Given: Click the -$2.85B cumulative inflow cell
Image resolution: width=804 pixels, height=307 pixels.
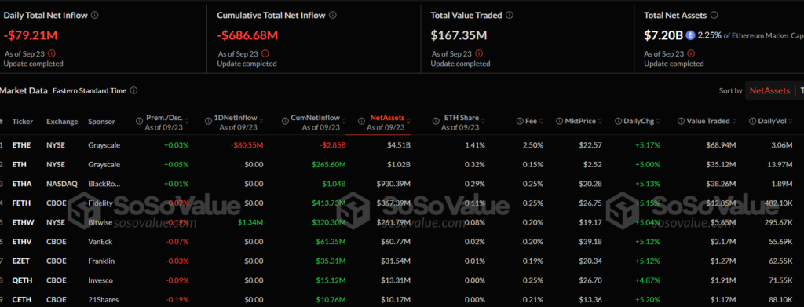Looking at the screenshot, I should (x=333, y=145).
